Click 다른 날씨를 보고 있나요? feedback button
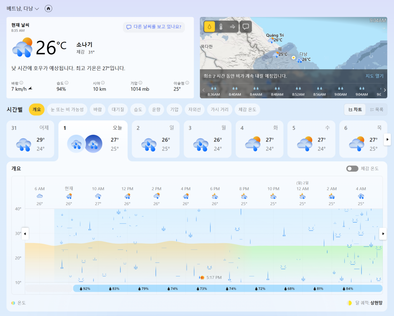This screenshot has height=316, width=394. [x=154, y=27]
